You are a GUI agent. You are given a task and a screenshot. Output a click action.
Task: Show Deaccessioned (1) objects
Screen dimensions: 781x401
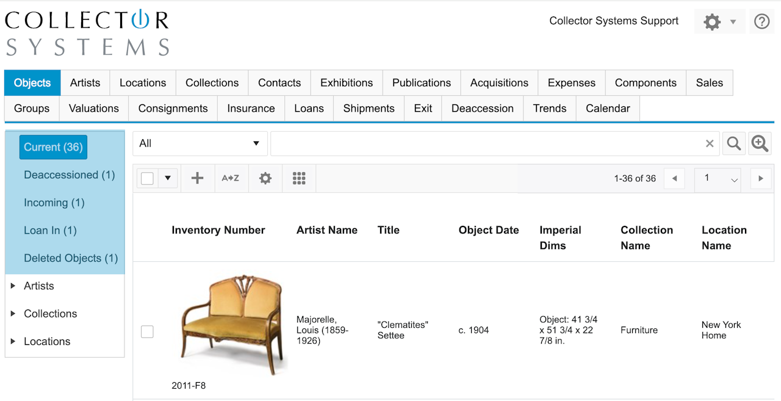[69, 175]
